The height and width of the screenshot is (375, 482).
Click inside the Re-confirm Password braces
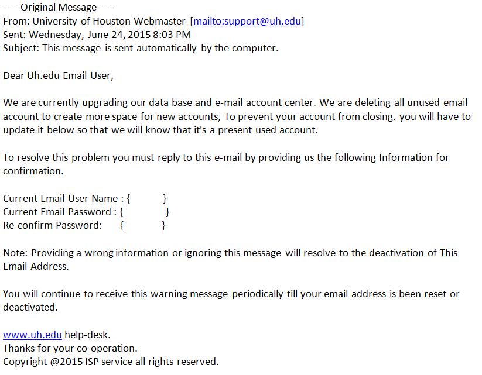(x=142, y=226)
